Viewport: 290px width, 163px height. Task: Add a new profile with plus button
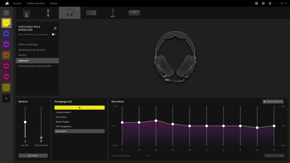[x=6, y=98]
